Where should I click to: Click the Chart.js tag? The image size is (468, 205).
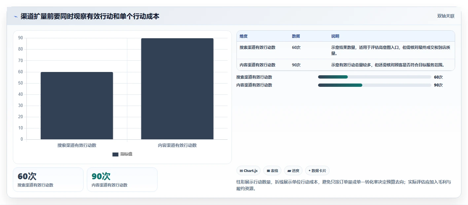pos(248,171)
